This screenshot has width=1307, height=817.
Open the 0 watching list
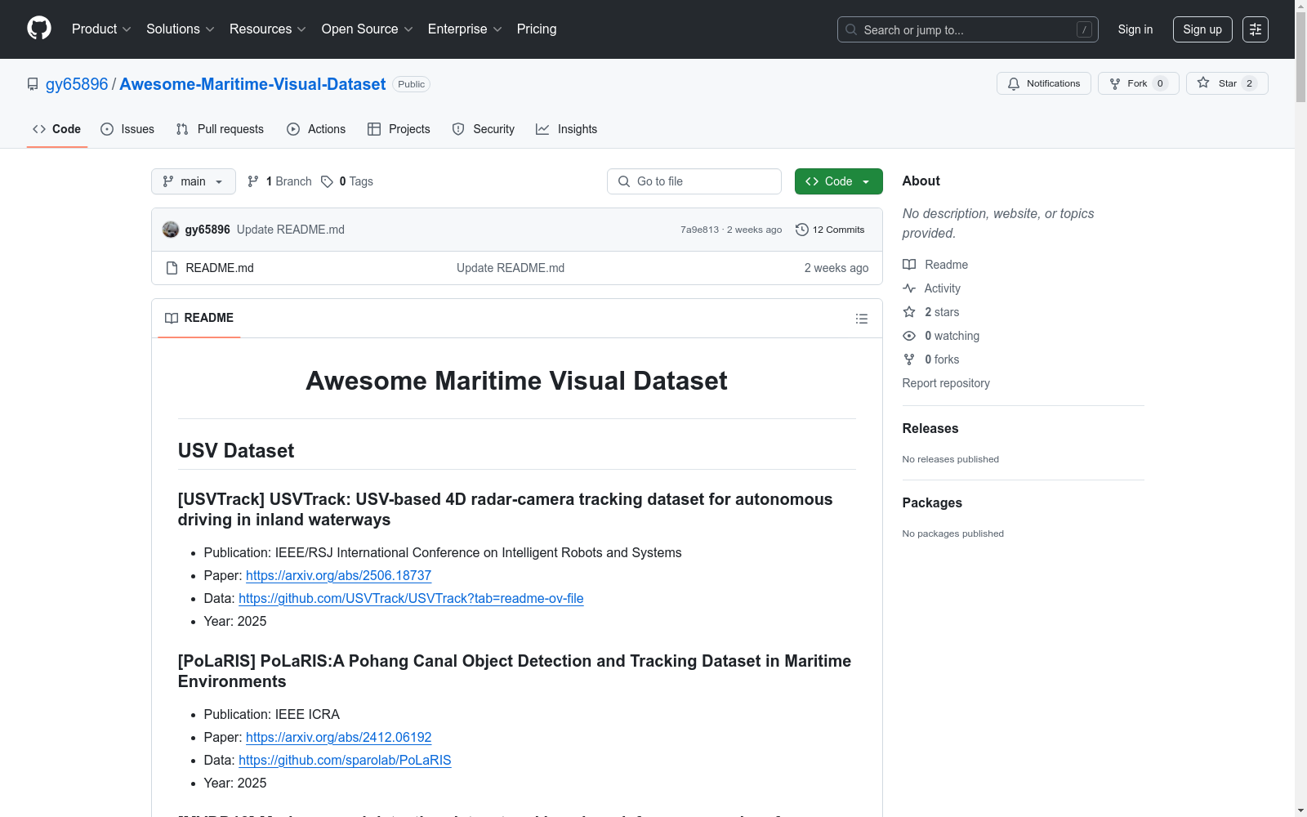942,336
